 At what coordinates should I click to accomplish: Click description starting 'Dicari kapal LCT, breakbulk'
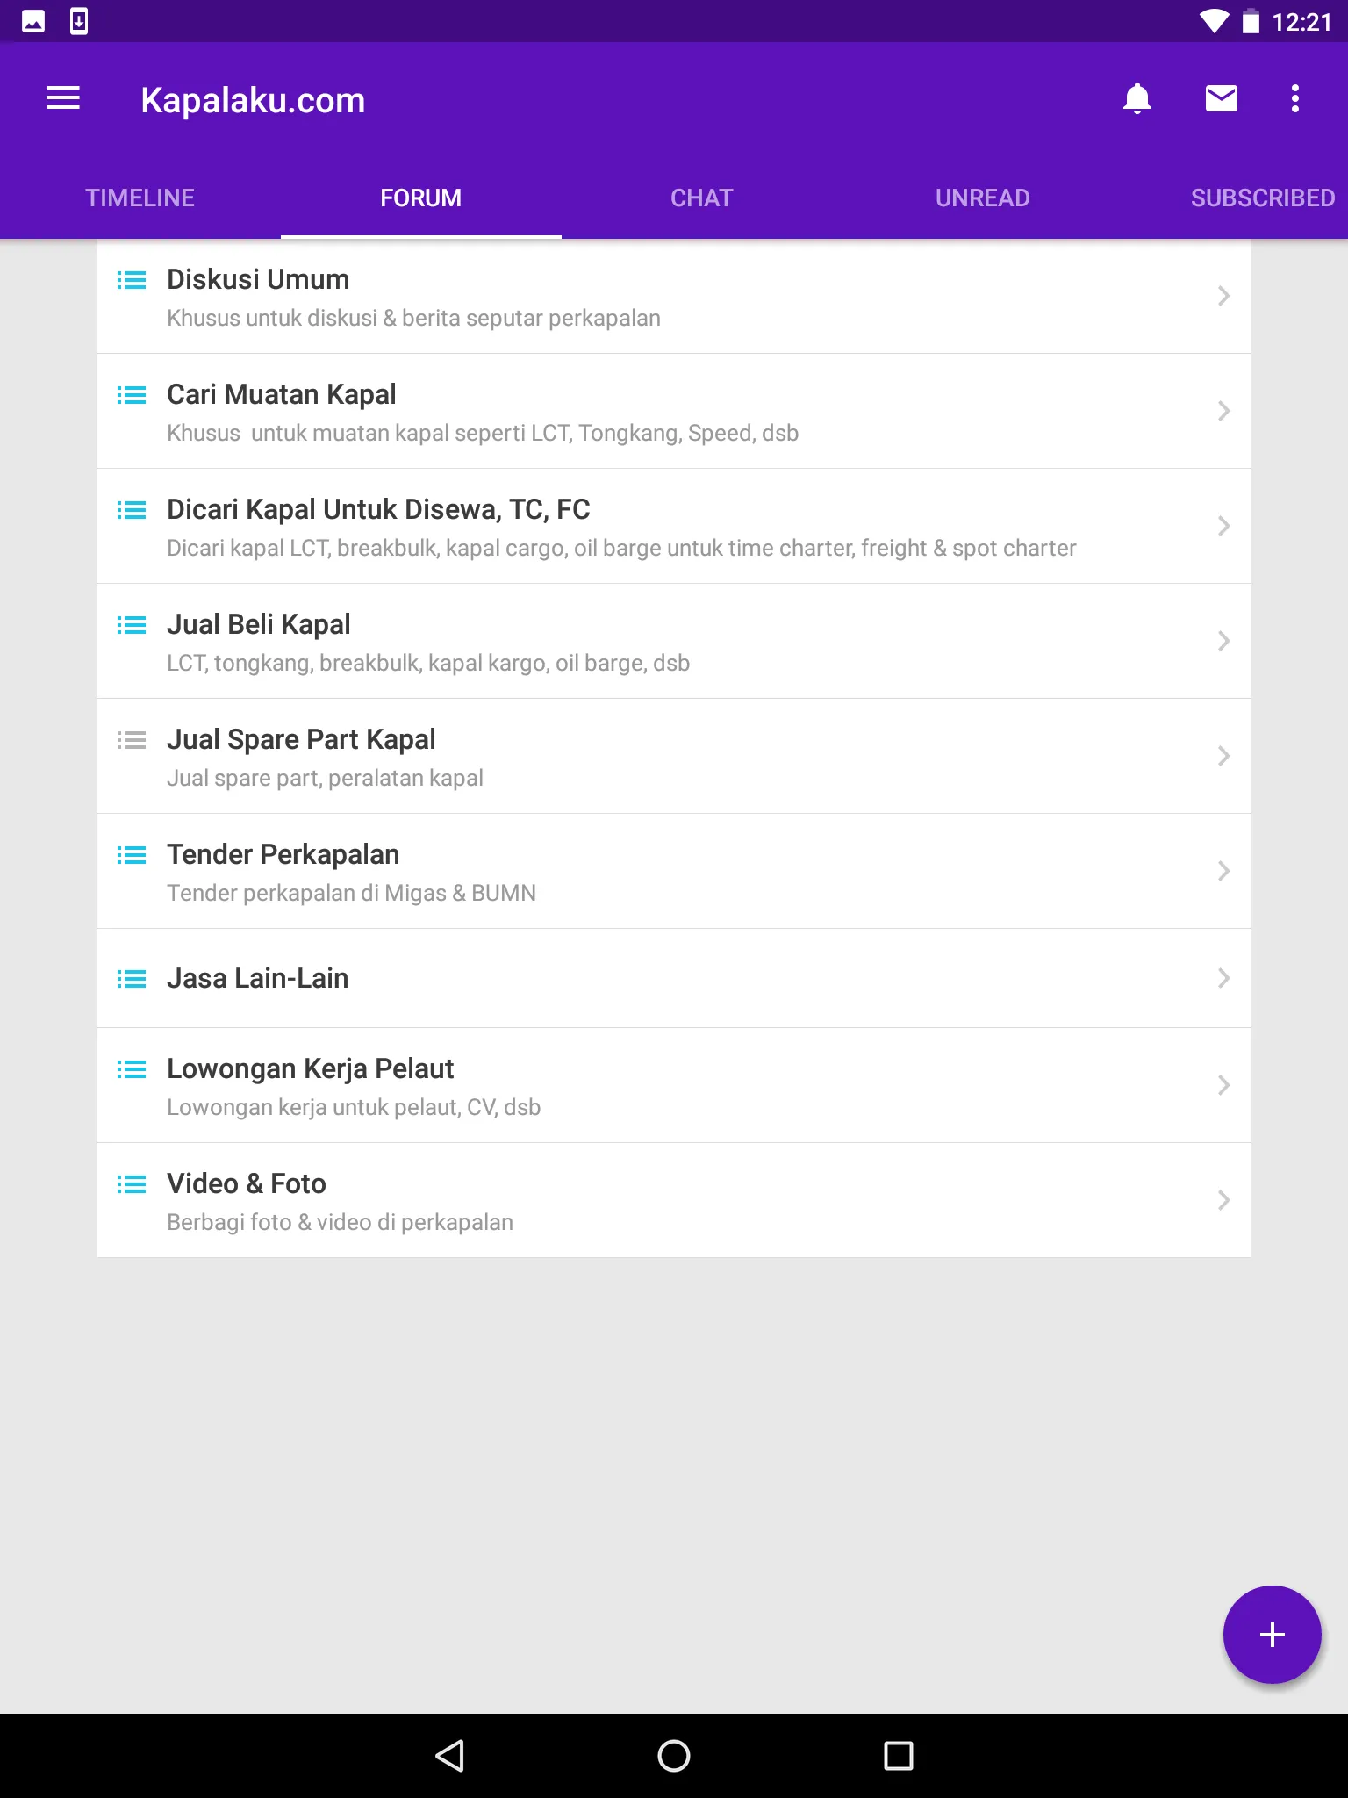coord(621,548)
